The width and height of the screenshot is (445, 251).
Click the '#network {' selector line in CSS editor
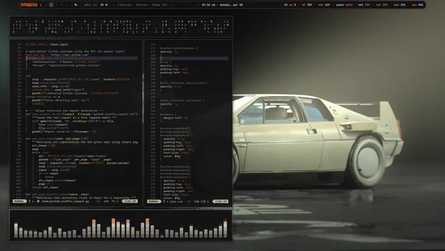(x=168, y=114)
